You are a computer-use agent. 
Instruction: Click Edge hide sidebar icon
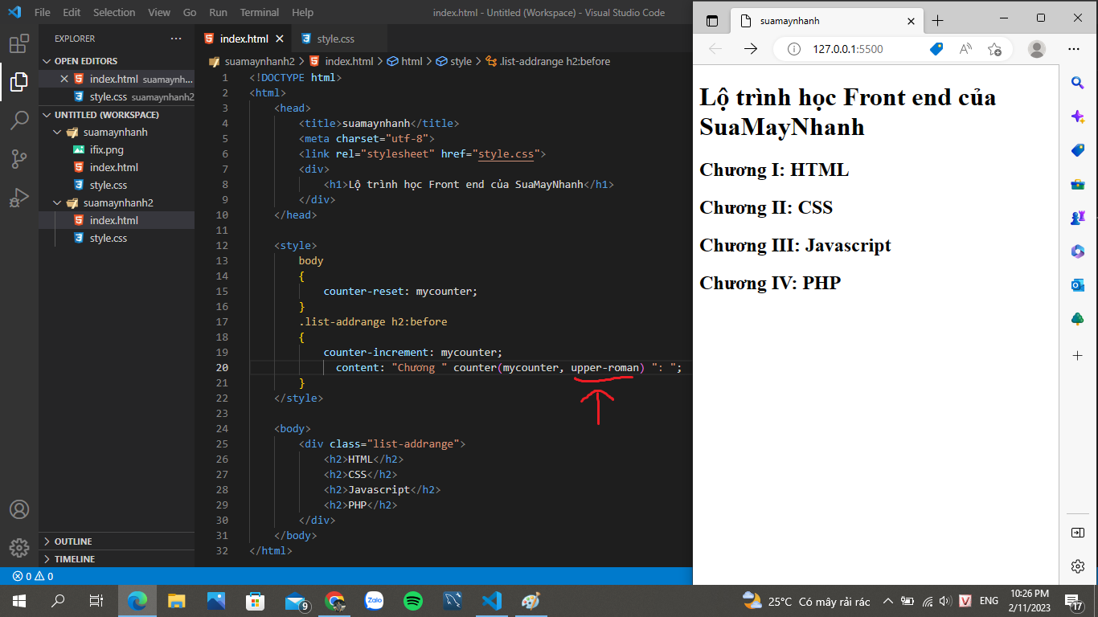click(1078, 533)
